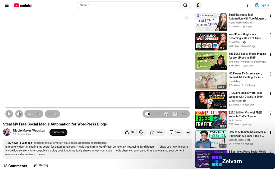Click the 'Nicole Makes Websites' channel under first suggestion
Screen dimensions: 275x169
[x=241, y=23]
